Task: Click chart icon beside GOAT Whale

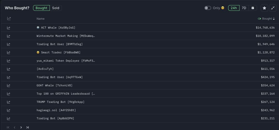Action: pos(9,85)
